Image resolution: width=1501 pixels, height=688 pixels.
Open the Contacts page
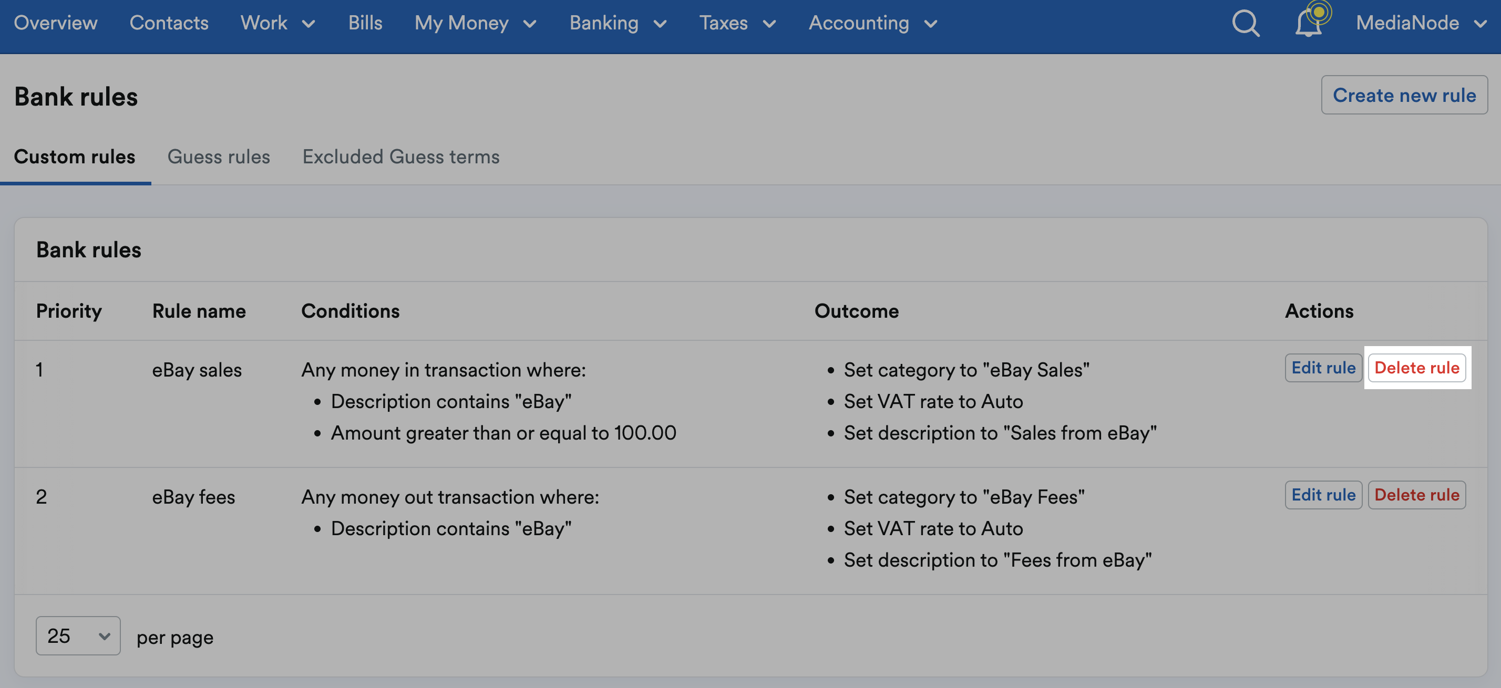(x=169, y=23)
